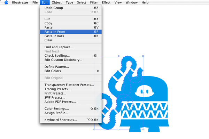Choose Keyboard Shortcuts...
The image size is (209, 139).
click(71, 120)
